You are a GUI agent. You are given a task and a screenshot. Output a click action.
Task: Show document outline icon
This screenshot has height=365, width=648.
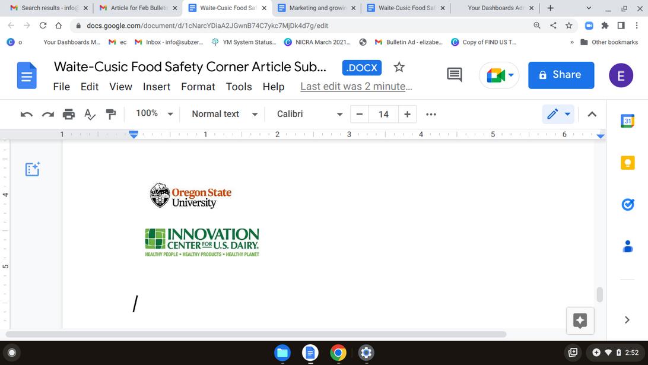click(32, 169)
